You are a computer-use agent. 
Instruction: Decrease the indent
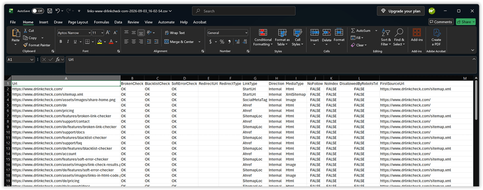[x=149, y=42]
